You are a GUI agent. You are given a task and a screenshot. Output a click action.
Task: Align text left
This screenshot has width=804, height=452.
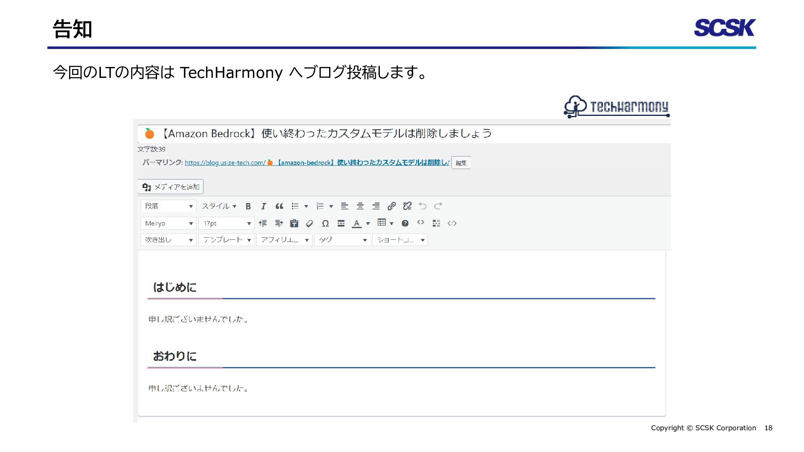pyautogui.click(x=345, y=206)
